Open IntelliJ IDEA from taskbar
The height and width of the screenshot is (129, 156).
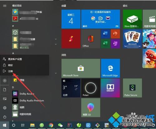[70, 125]
